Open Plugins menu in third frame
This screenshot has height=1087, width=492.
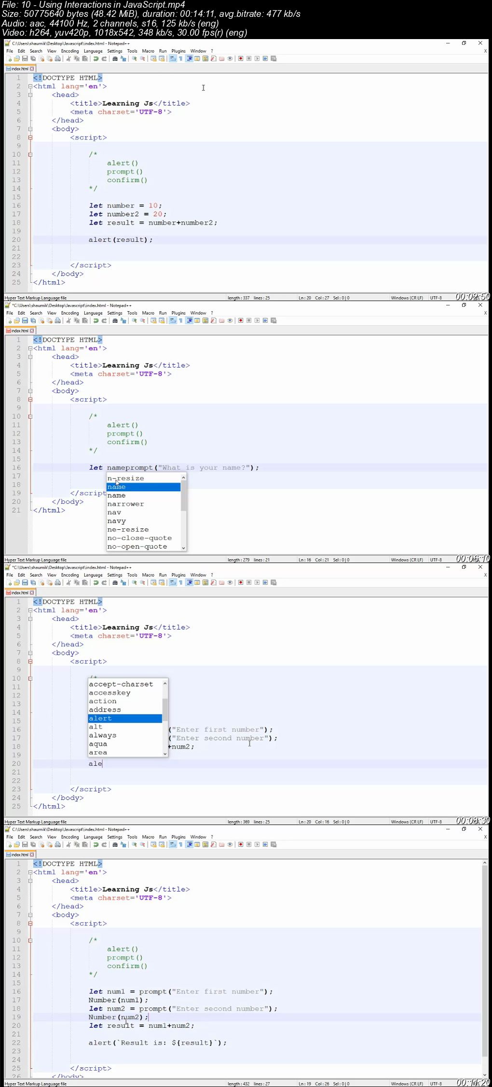[178, 575]
